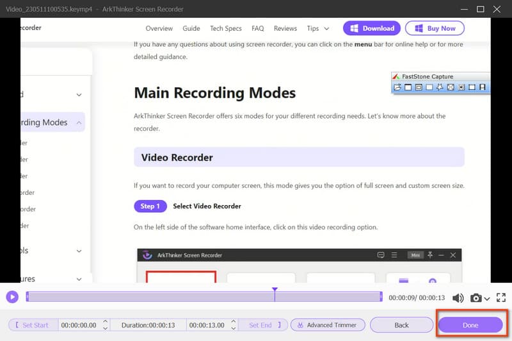Increase the start time with the up arrow
This screenshot has width=512, height=341.
[x=106, y=321]
